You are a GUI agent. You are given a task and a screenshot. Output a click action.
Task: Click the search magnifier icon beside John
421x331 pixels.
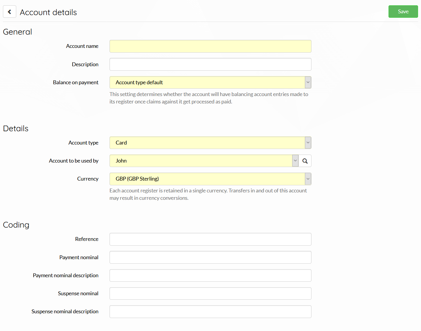pyautogui.click(x=305, y=161)
